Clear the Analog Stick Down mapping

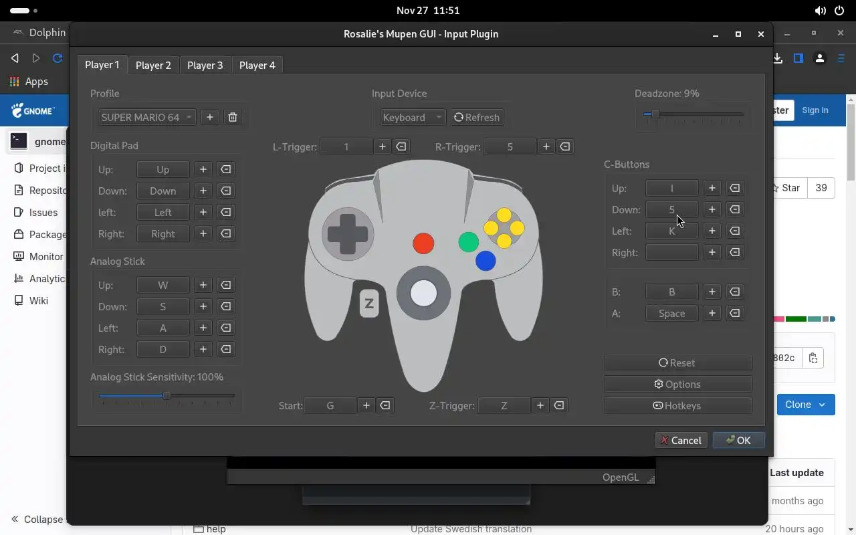[226, 306]
